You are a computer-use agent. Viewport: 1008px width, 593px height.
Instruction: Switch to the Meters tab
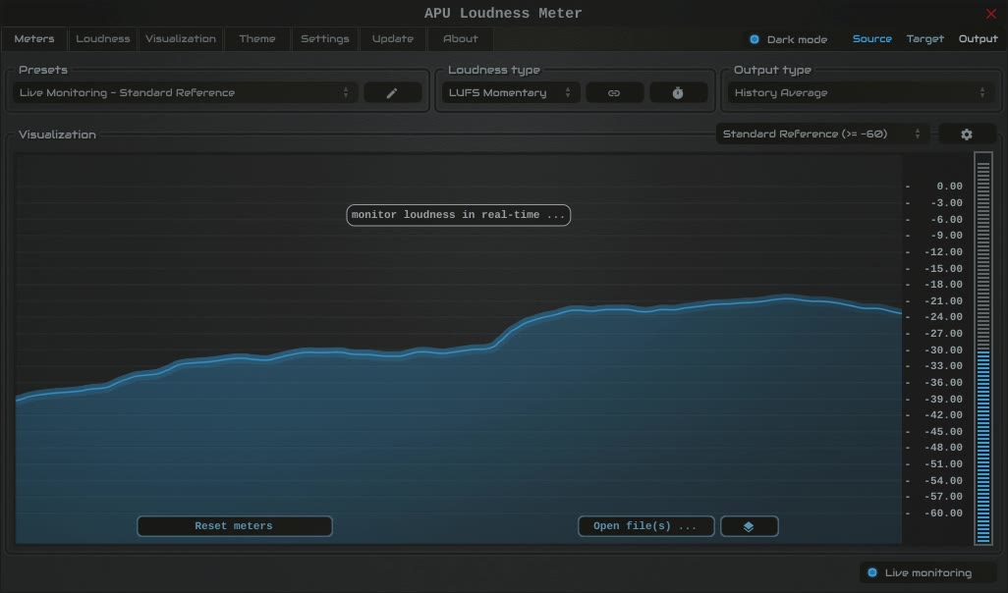point(34,38)
